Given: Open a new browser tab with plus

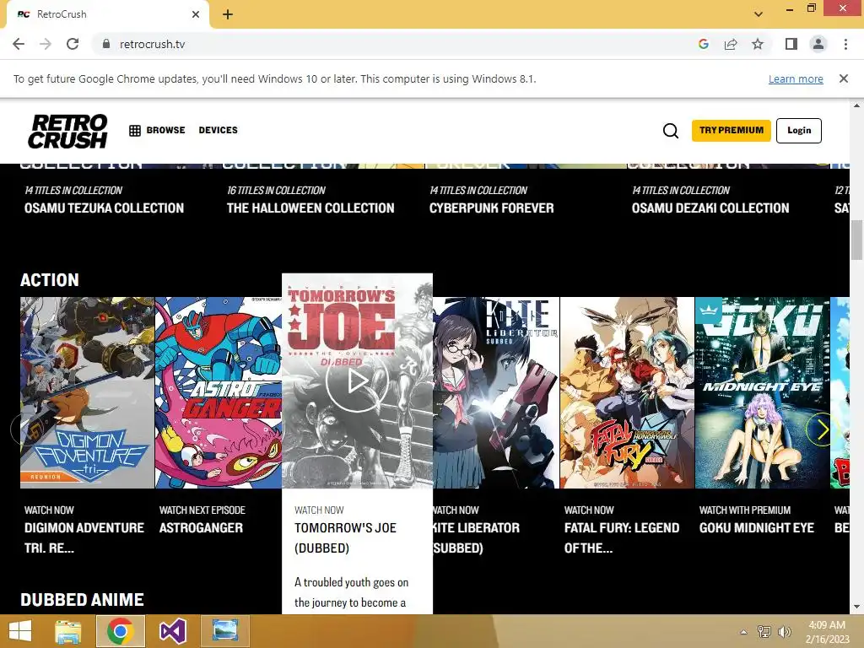Looking at the screenshot, I should pyautogui.click(x=228, y=14).
